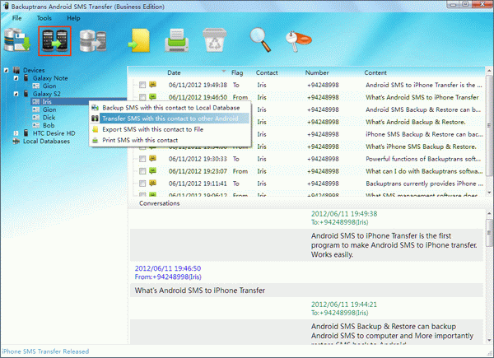
Task: Click the Date column header
Action: tap(174, 72)
